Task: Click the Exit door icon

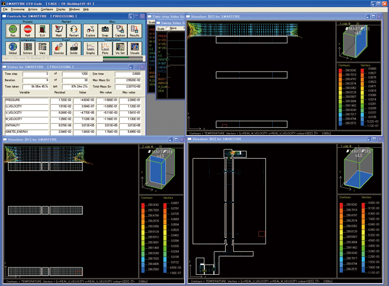Action: coord(42,31)
